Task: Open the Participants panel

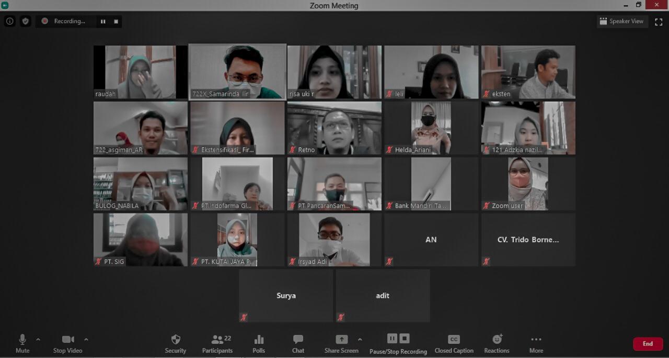Action: [x=217, y=343]
